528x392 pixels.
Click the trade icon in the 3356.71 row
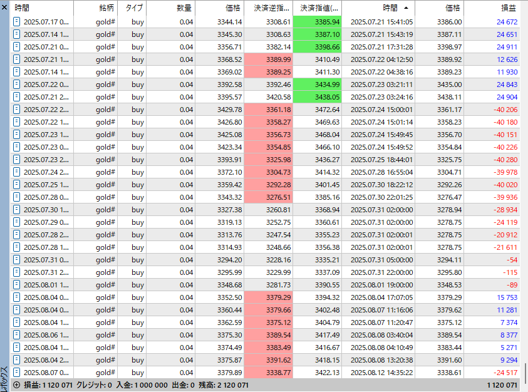pyautogui.click(x=16, y=47)
